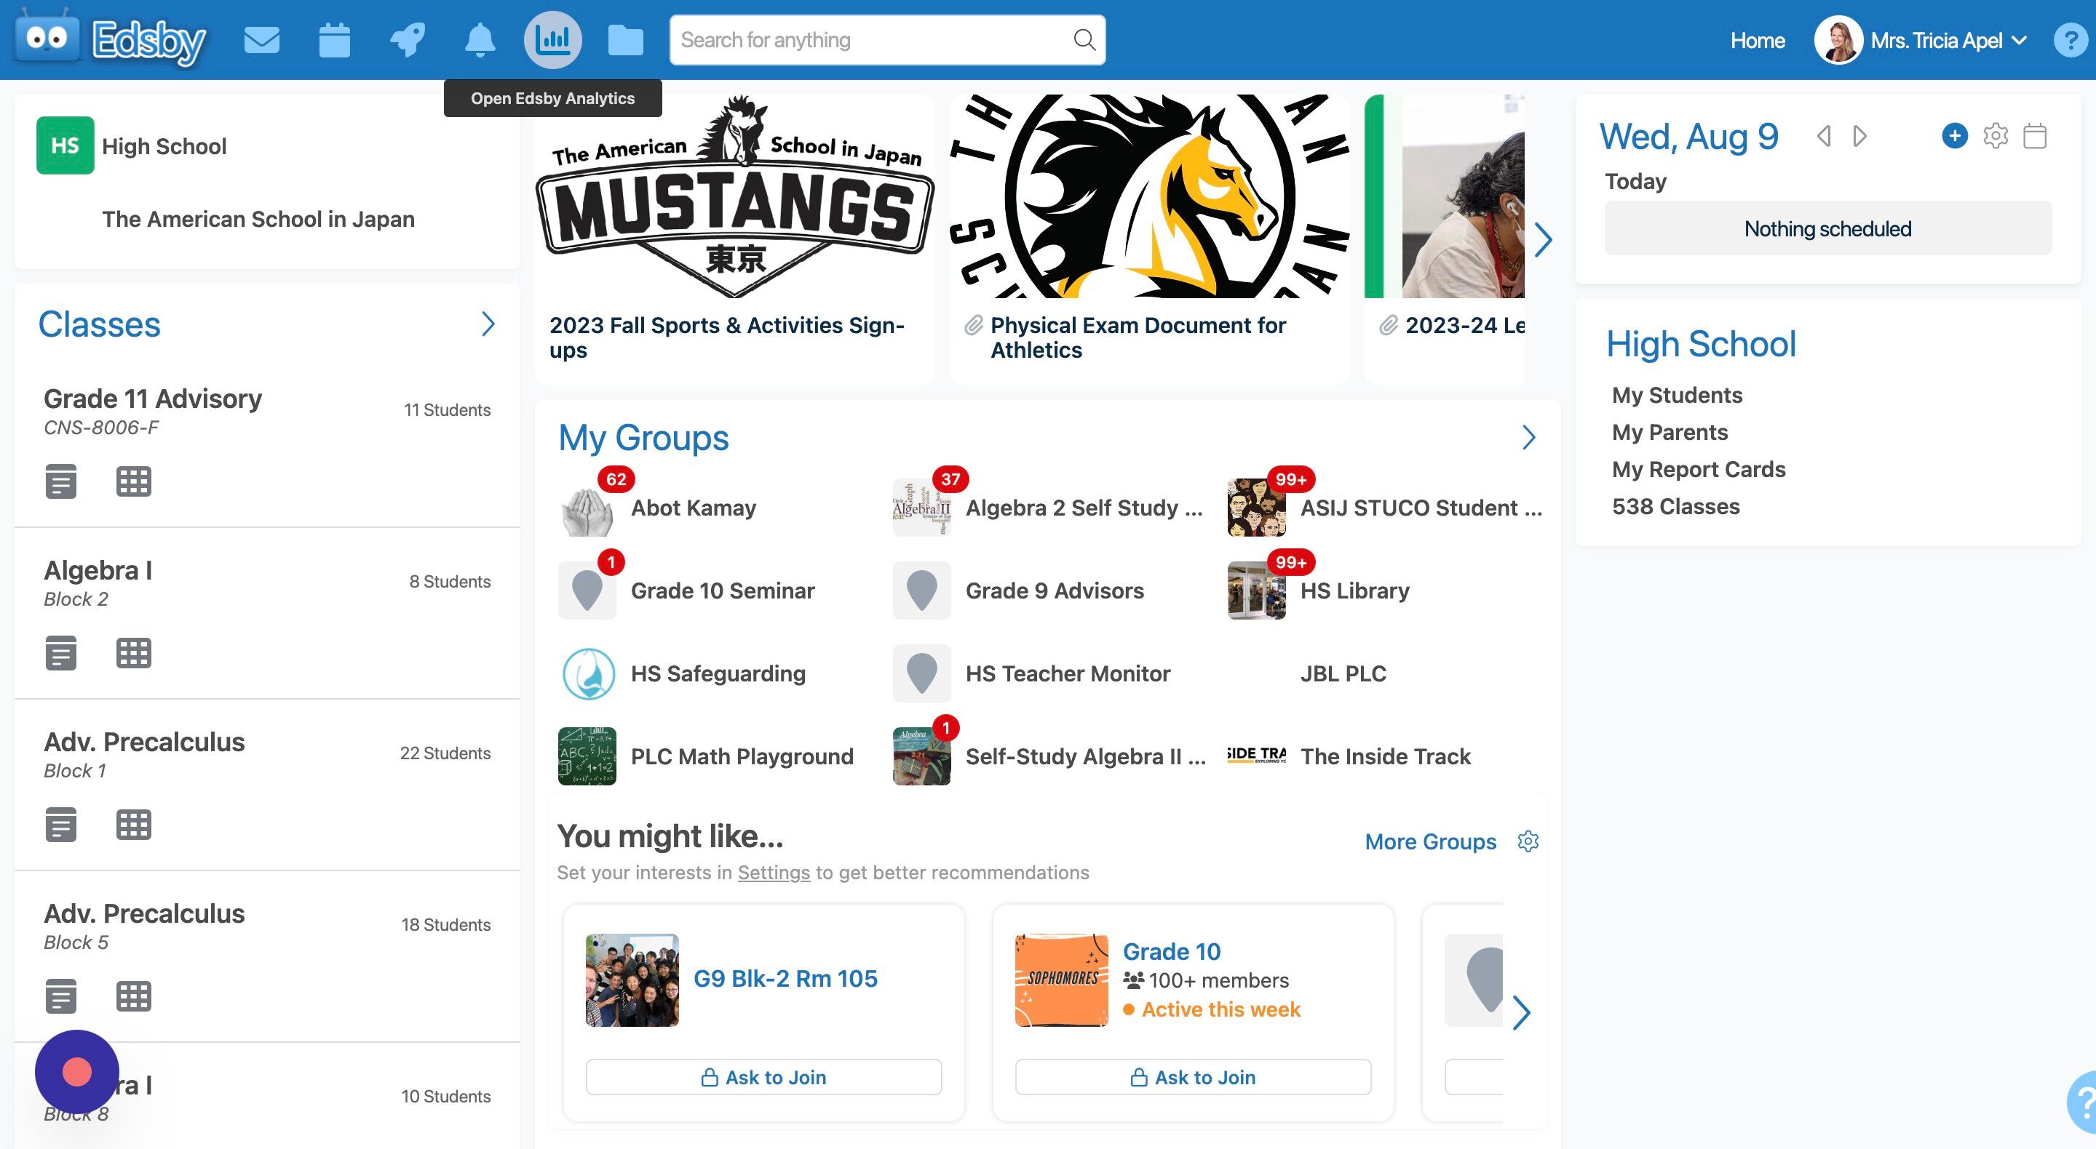Viewport: 2096px width, 1149px height.
Task: Click Ask to Join for G9 Blk-2 Rm 105
Action: click(764, 1076)
